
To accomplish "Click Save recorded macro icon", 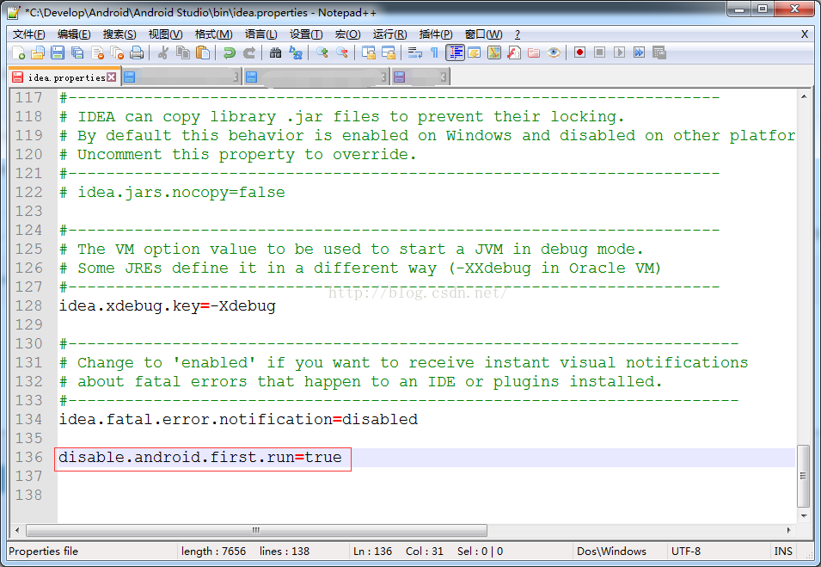I will pyautogui.click(x=659, y=53).
